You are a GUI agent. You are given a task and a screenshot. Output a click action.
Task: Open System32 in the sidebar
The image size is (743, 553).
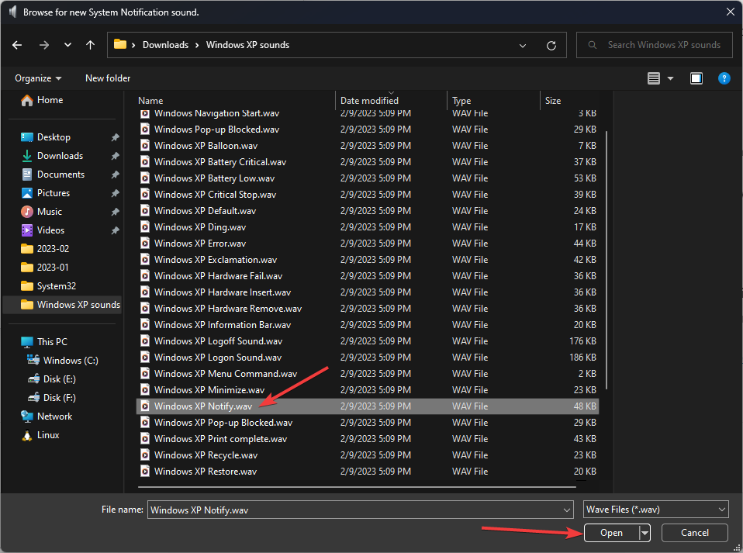tap(48, 285)
